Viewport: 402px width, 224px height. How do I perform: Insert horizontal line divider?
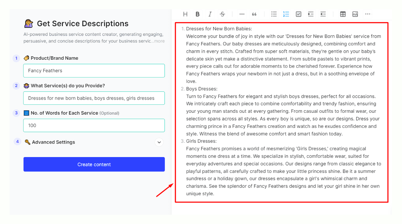click(x=242, y=14)
